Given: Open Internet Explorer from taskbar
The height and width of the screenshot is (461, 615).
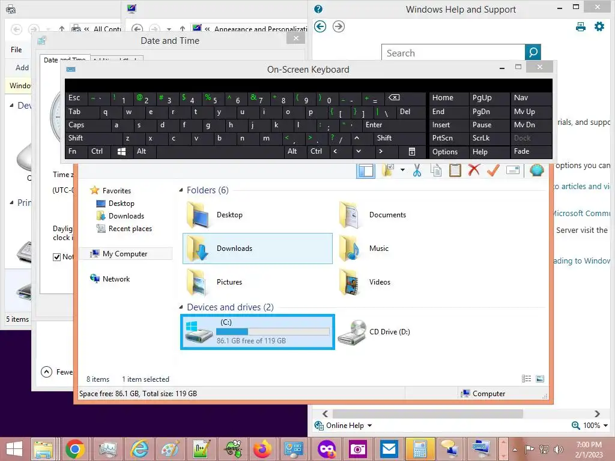Looking at the screenshot, I should click(x=139, y=449).
